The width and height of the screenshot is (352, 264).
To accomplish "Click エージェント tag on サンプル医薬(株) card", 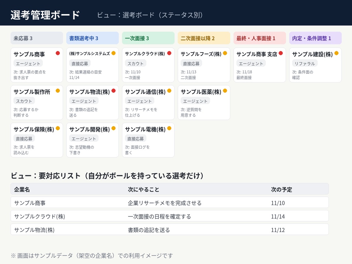I will (x=195, y=101).
